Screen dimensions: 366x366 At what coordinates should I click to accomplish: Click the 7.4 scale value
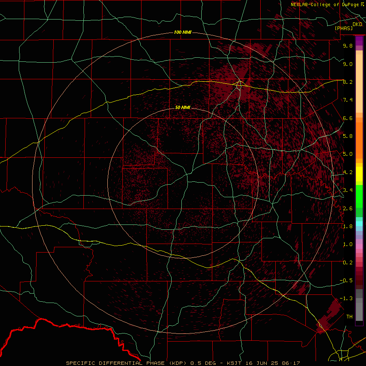348,100
